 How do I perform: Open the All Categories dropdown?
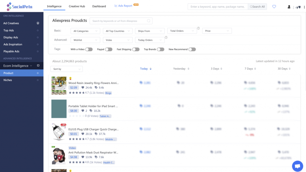click(85, 31)
